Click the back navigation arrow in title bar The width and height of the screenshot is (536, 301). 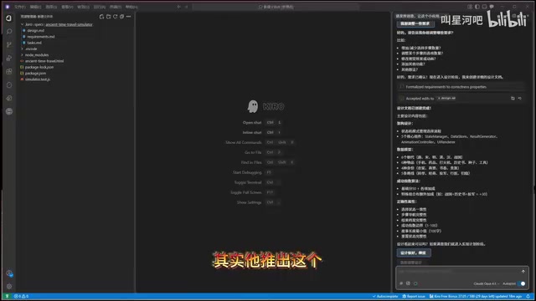(x=178, y=7)
